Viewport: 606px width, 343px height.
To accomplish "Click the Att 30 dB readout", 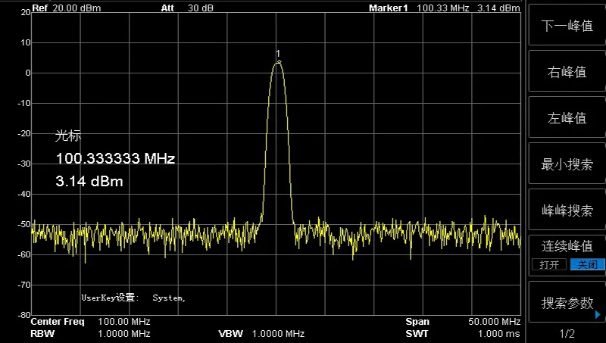I will [x=187, y=8].
